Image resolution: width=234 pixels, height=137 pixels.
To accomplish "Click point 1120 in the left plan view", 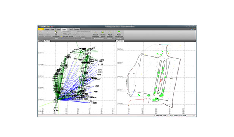I will coord(99,64).
